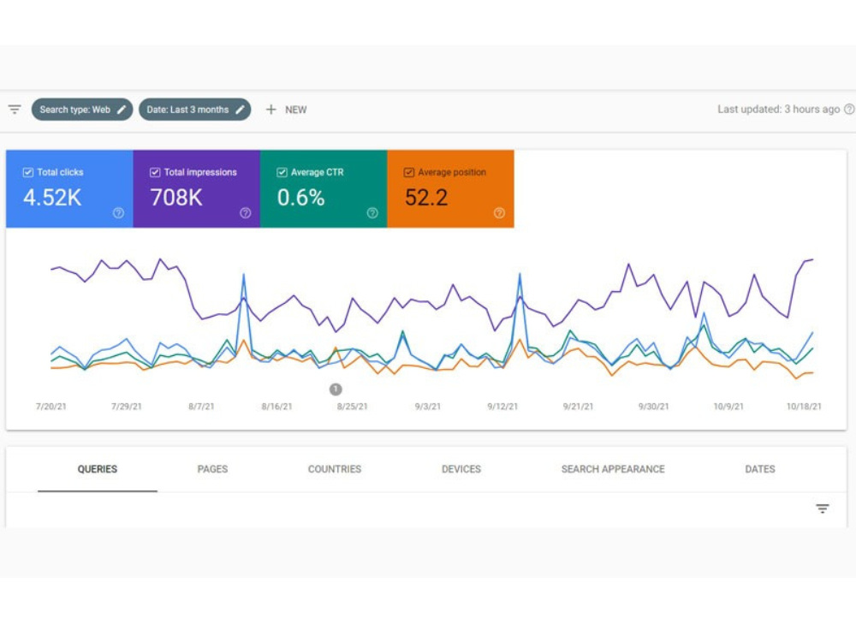Toggle the Total clicks checkbox
This screenshot has width=856, height=642.
(x=28, y=172)
